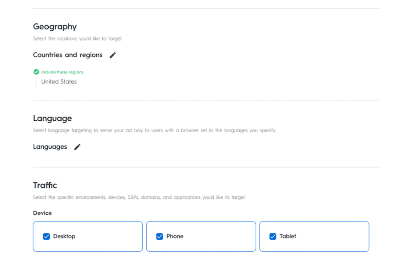Screen dimensions: 402x259
Task: Click the Language section heading
Action: (52, 118)
